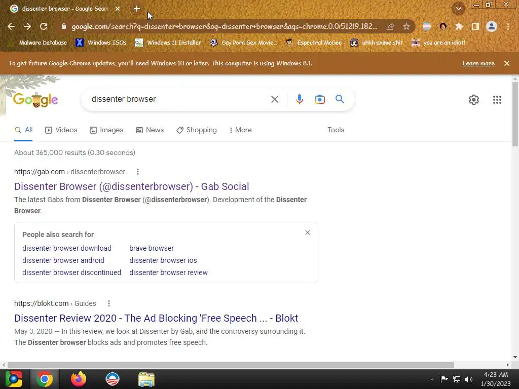Search for dissenter browser ios
This screenshot has width=519, height=389.
tap(163, 260)
